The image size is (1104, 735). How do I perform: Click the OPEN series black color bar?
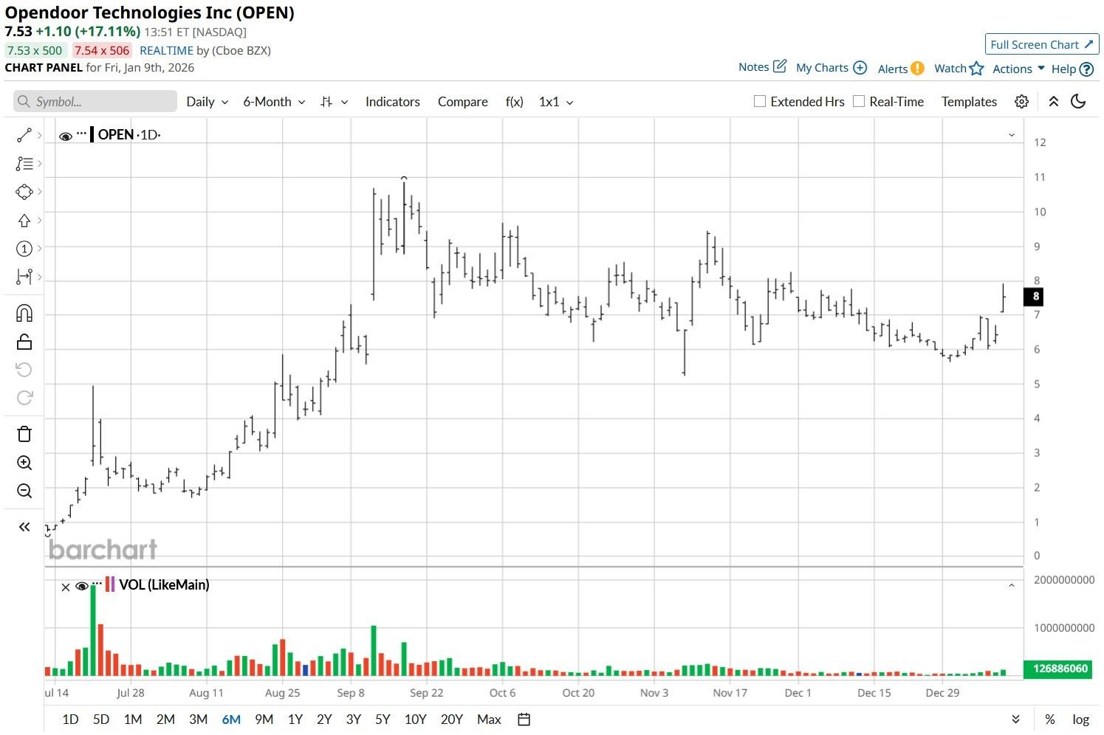tap(92, 134)
